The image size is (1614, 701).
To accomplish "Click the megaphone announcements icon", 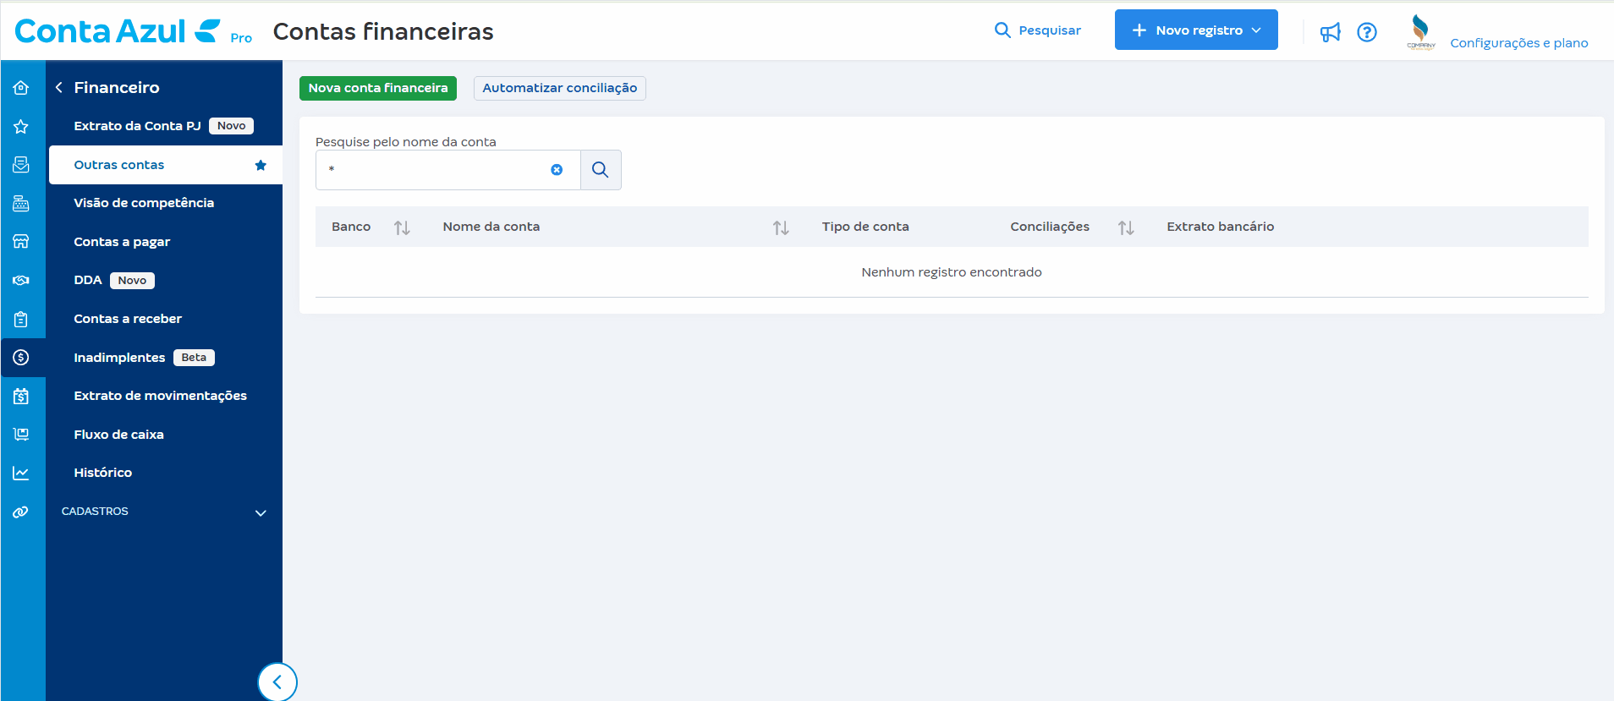I will coord(1330,32).
